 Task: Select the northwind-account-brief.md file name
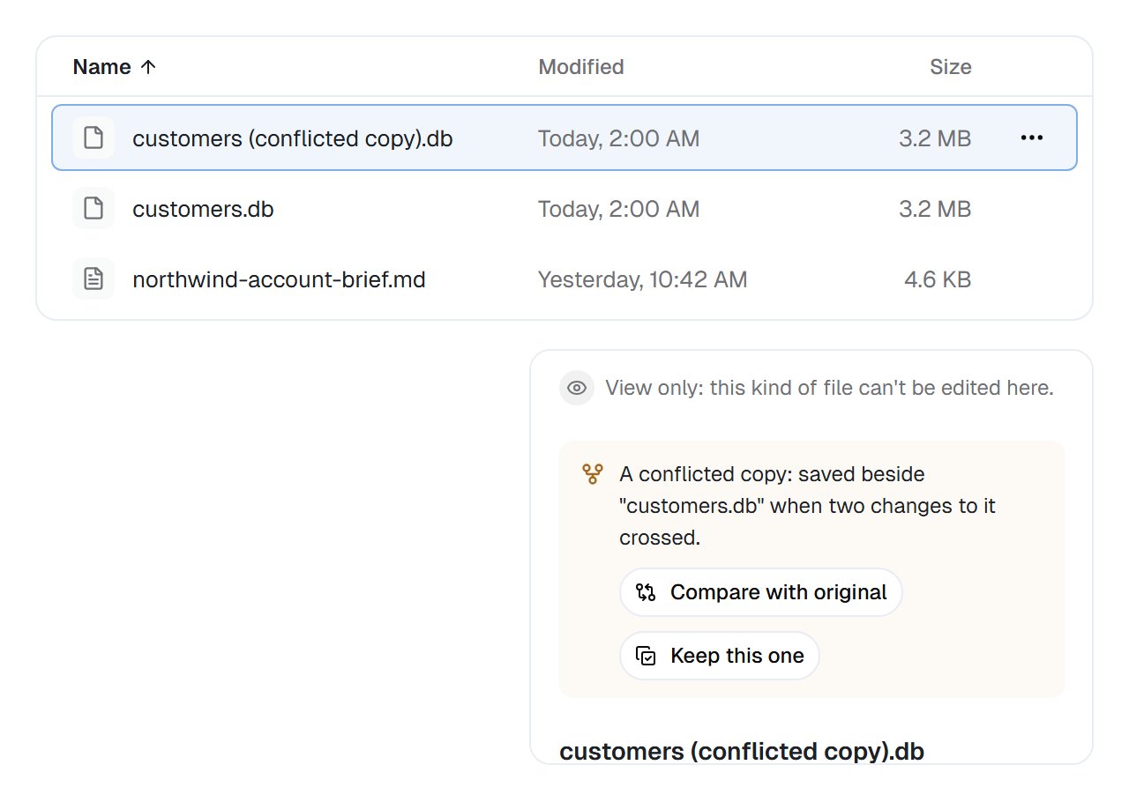[x=279, y=279]
